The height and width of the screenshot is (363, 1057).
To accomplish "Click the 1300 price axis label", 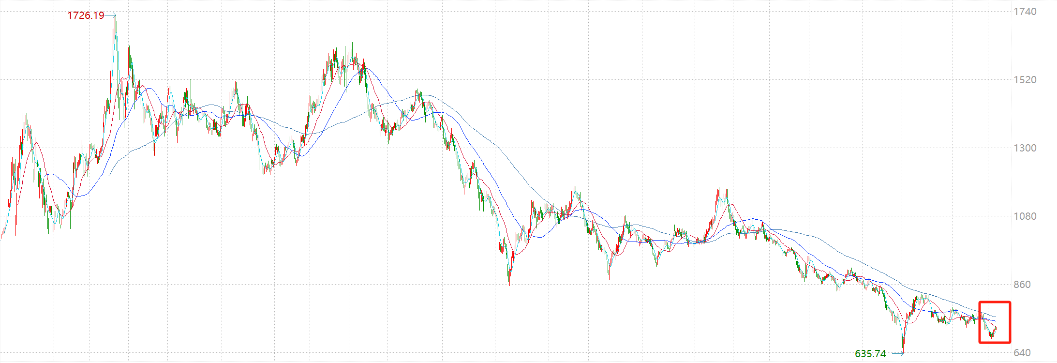I will tap(1025, 148).
